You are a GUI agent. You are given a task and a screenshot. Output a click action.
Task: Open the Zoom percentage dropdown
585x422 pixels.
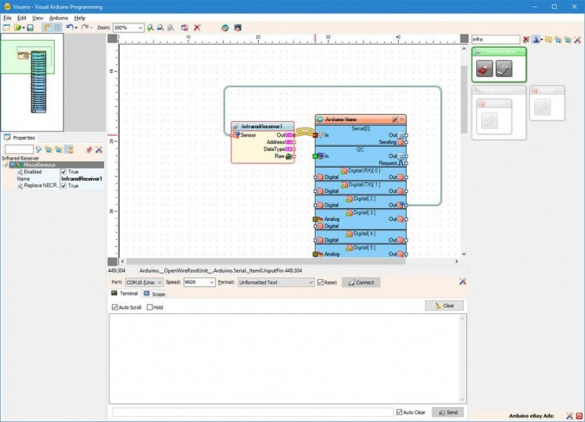pyautogui.click(x=141, y=27)
